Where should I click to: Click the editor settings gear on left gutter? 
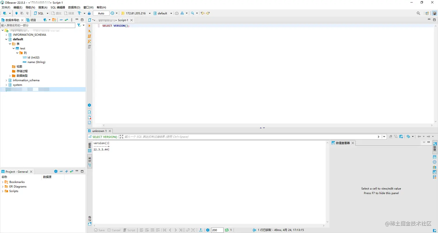pos(90,105)
